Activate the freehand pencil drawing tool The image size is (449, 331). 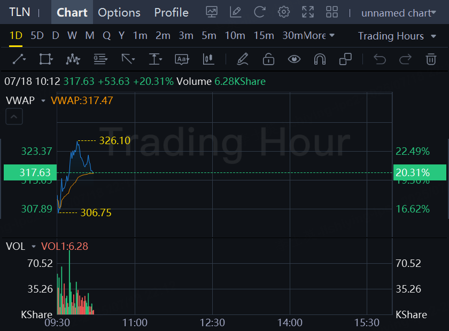tap(243, 59)
